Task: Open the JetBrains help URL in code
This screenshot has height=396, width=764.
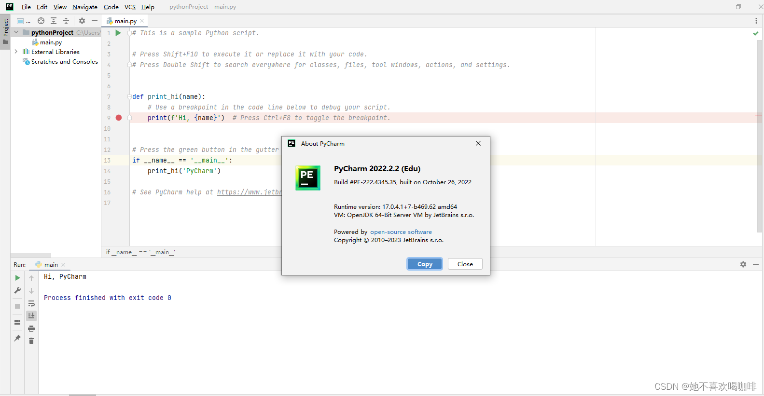Action: click(249, 192)
